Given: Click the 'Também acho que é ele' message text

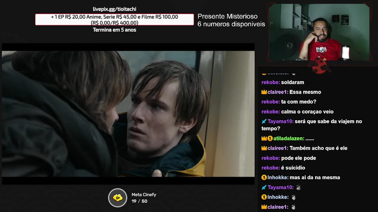Looking at the screenshot, I should click(x=318, y=148).
